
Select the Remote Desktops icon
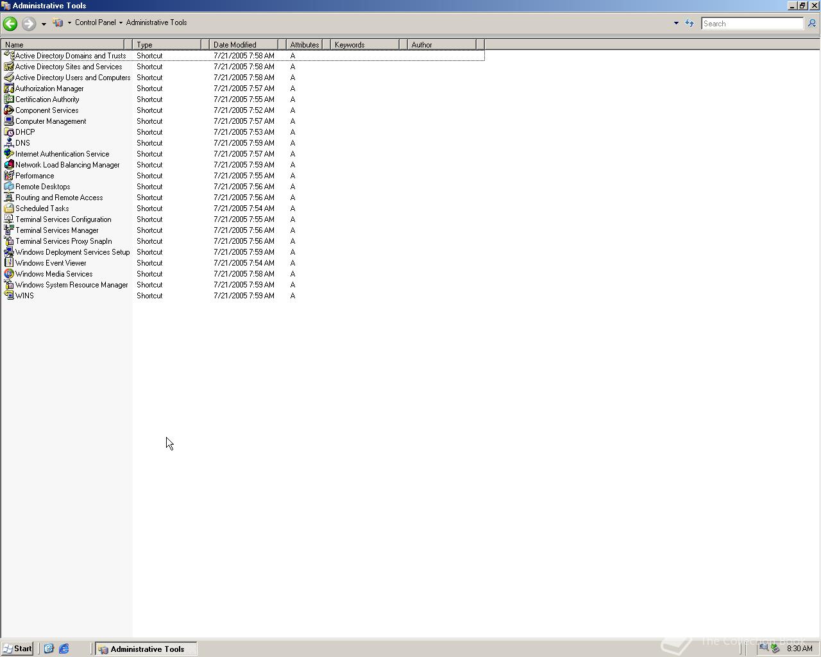coord(9,187)
